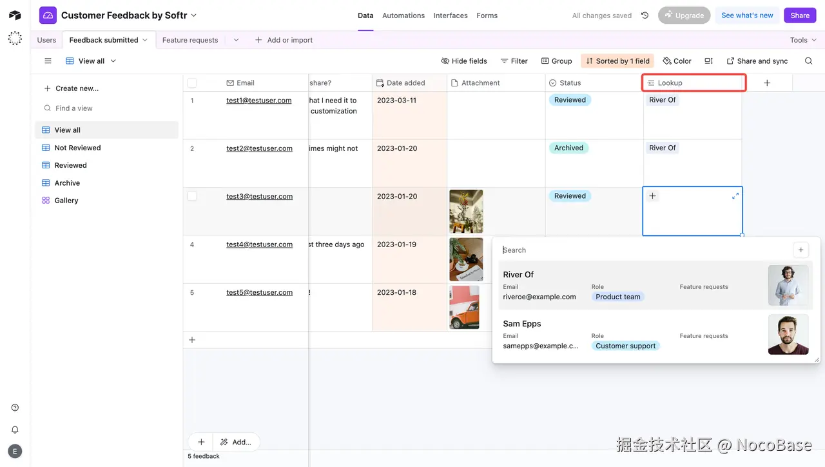Open the search icon in the toolbar
Viewport: 825px width, 467px height.
pos(810,61)
